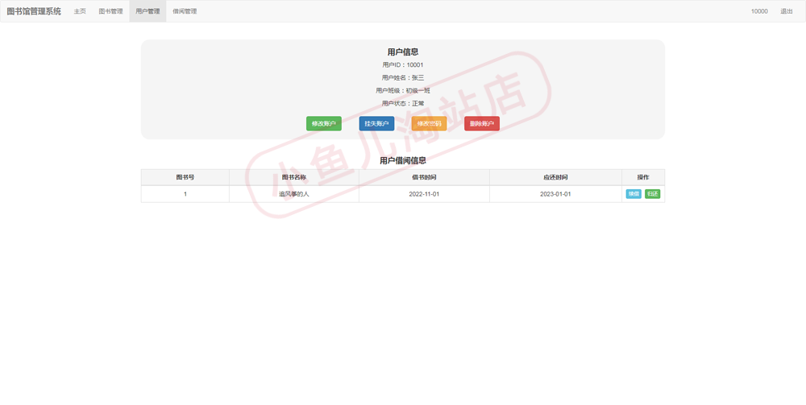Select the borrow date 2022-11-01
The width and height of the screenshot is (806, 405).
point(424,194)
